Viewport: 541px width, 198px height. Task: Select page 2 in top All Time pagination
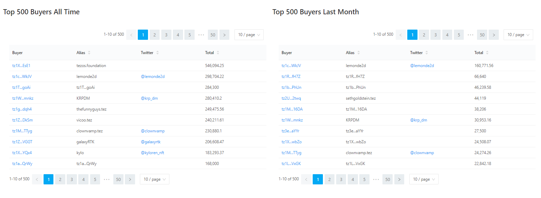click(154, 35)
